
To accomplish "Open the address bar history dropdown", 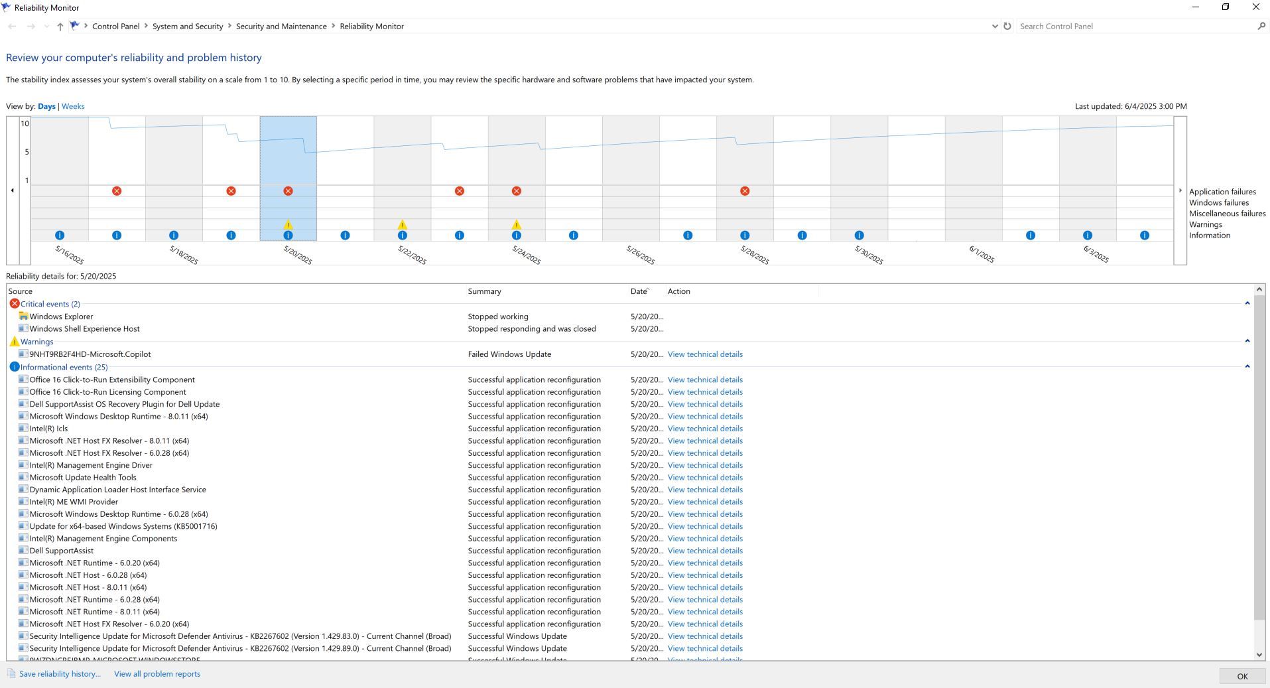I will tap(995, 27).
